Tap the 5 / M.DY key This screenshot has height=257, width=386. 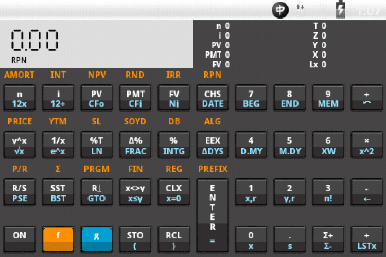click(289, 145)
